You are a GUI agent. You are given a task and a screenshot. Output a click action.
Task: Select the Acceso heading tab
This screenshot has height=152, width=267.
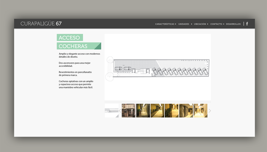point(70,38)
